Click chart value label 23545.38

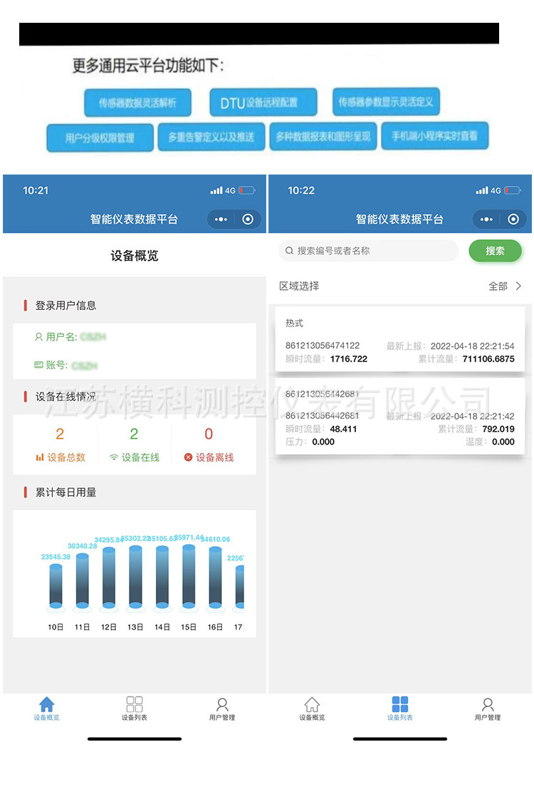(x=56, y=557)
